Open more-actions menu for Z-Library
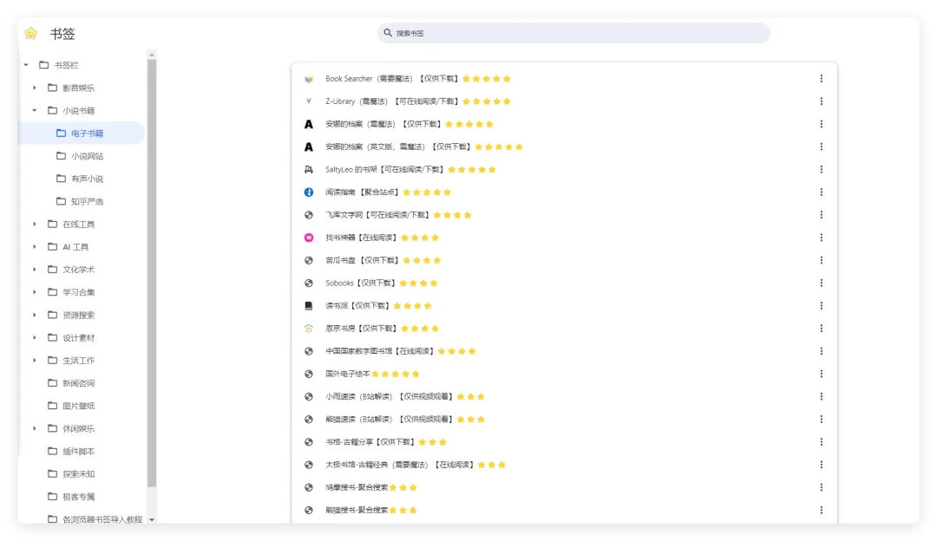The width and height of the screenshot is (937, 541). (821, 101)
